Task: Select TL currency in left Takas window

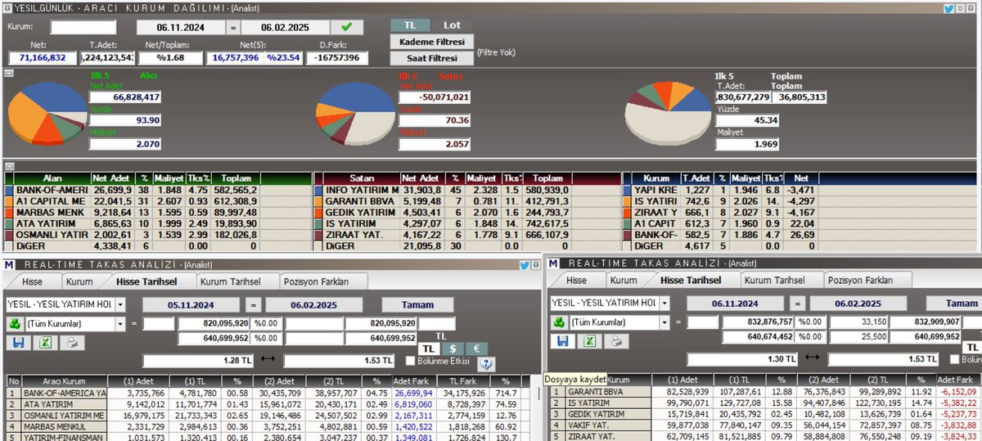Action: click(x=430, y=348)
